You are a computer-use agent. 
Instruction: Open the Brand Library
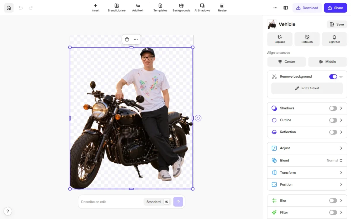[x=117, y=8]
